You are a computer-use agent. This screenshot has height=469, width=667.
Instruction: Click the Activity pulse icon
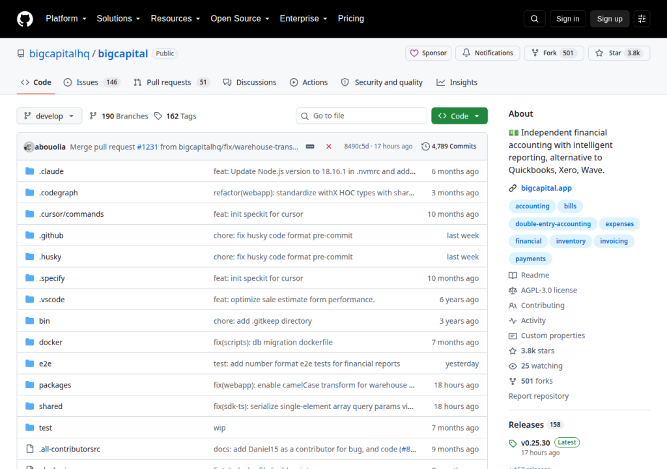tap(513, 320)
